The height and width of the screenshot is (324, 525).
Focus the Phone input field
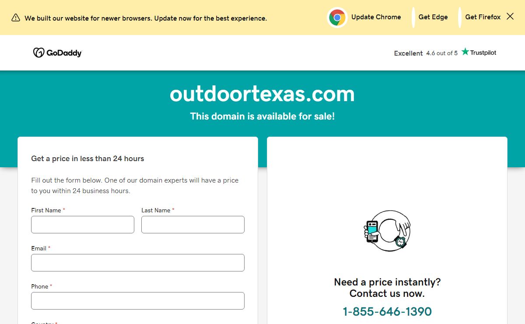click(x=138, y=301)
